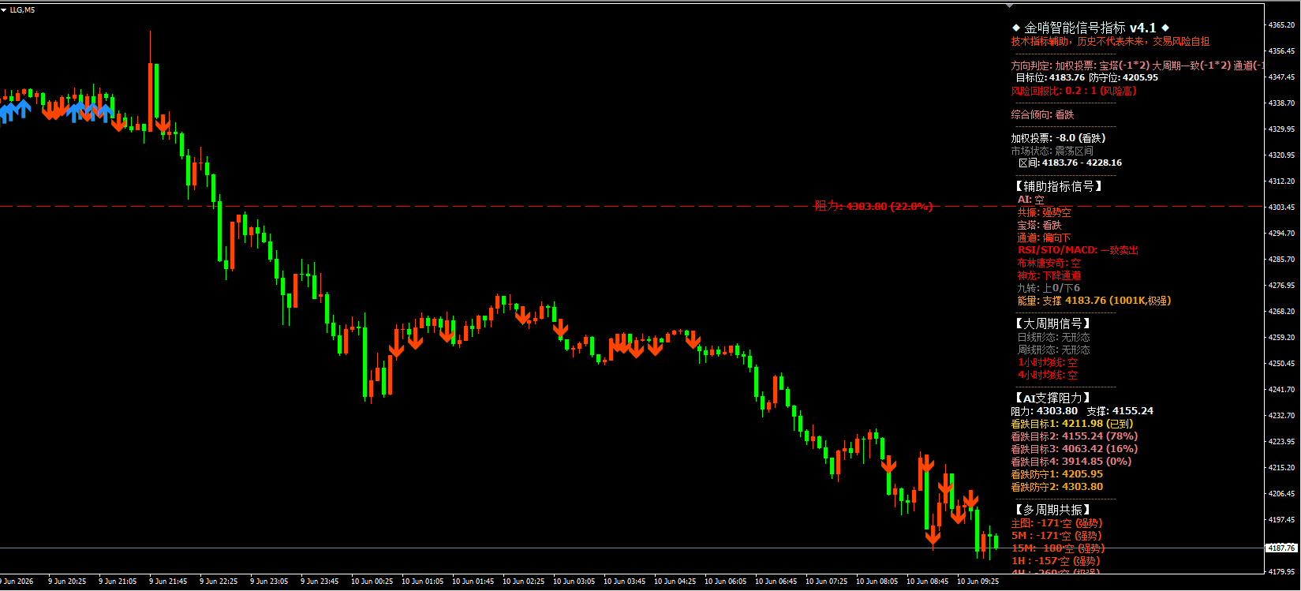Click the 15M: -180 空 line
The width and height of the screenshot is (1301, 591).
click(x=1058, y=548)
